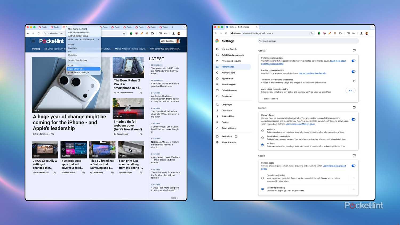Collapse the Standard preloading details

tap(354, 189)
